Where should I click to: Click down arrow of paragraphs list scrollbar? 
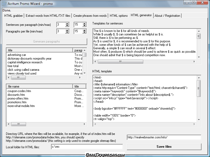85,73
